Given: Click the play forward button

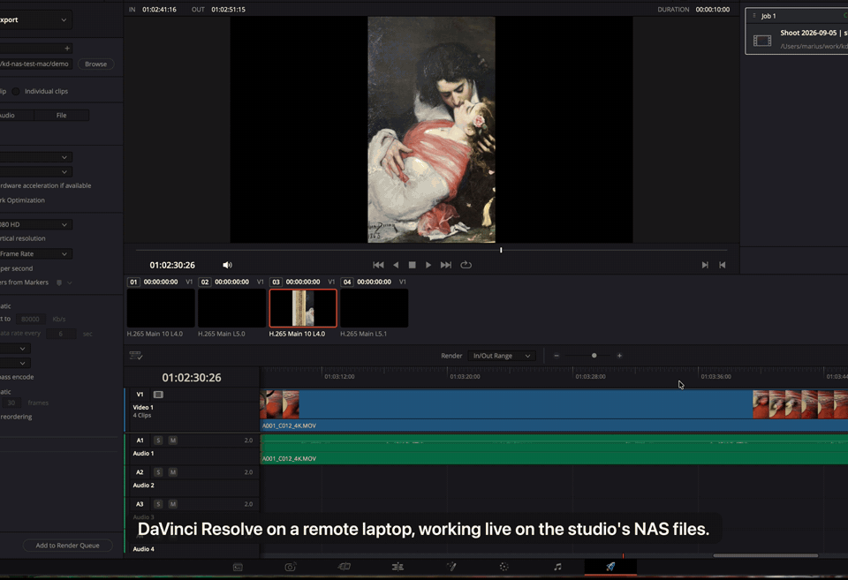Looking at the screenshot, I should point(428,265).
